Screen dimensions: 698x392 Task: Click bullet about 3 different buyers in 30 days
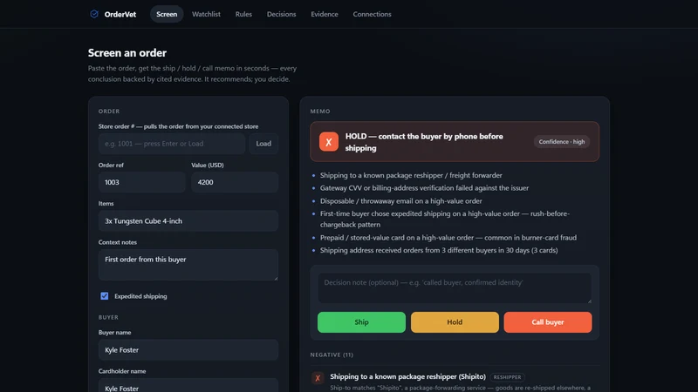439,250
